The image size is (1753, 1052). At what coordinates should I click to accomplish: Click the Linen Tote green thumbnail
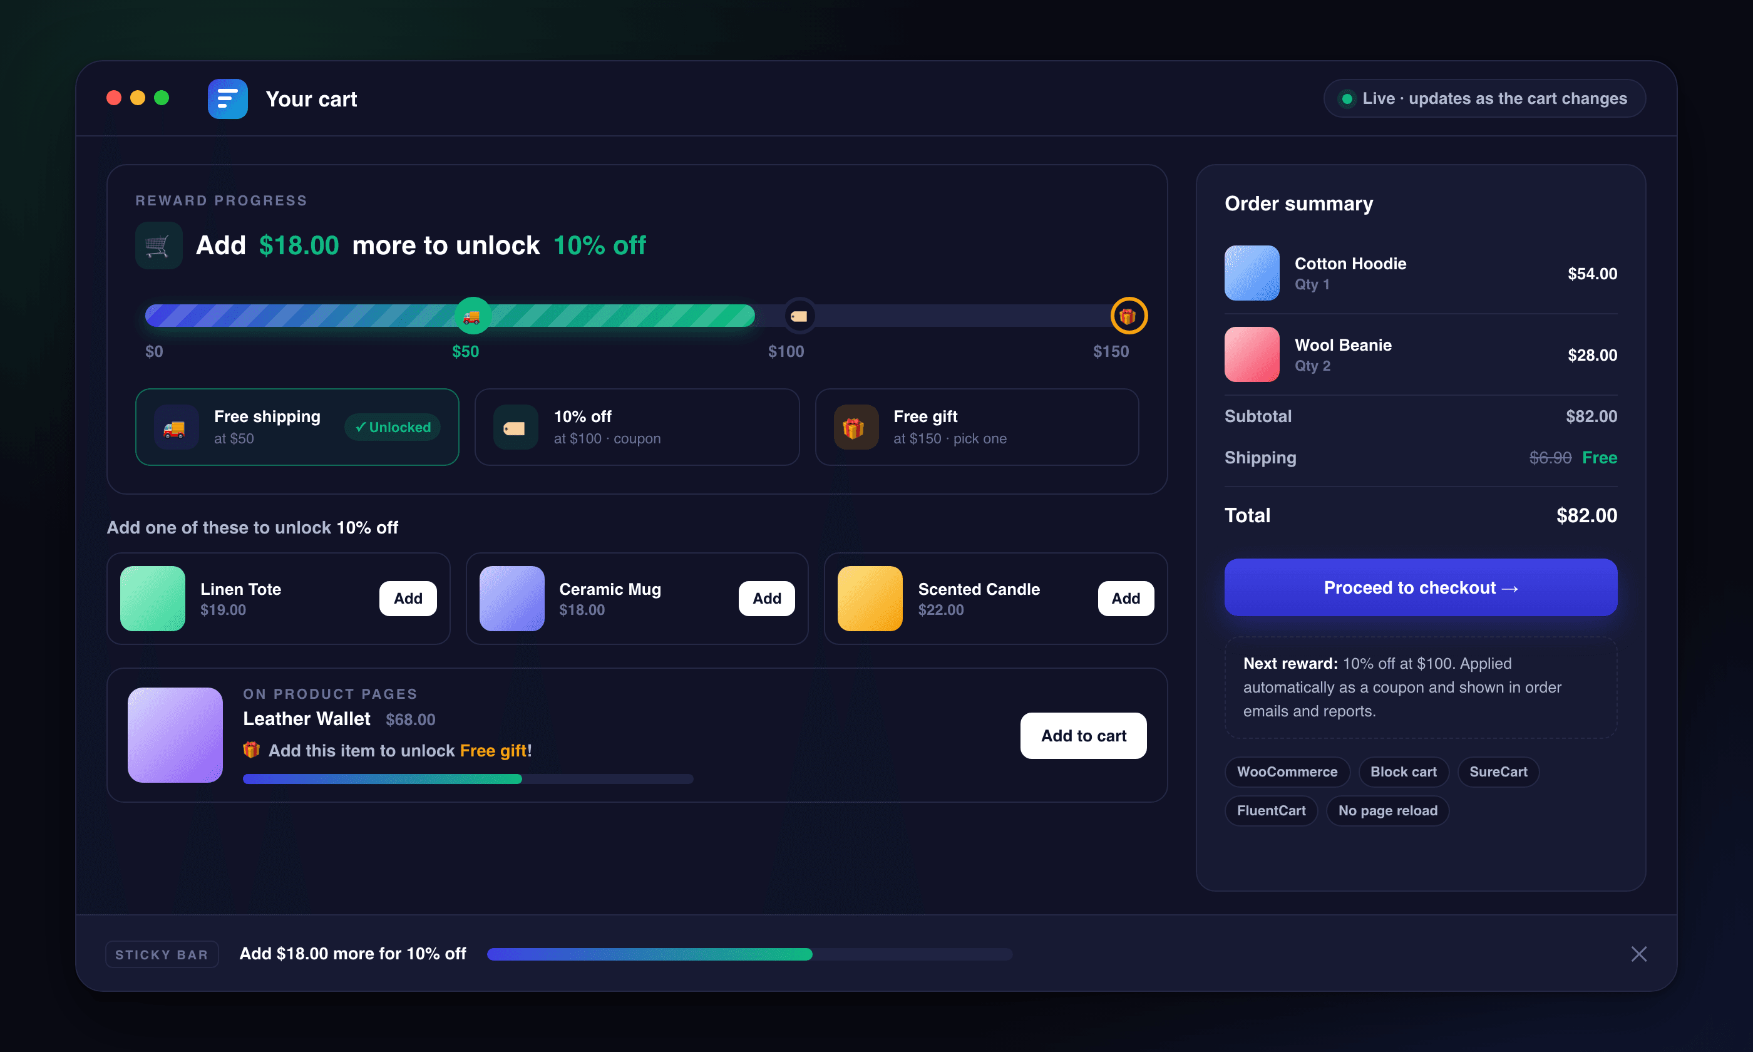point(152,598)
